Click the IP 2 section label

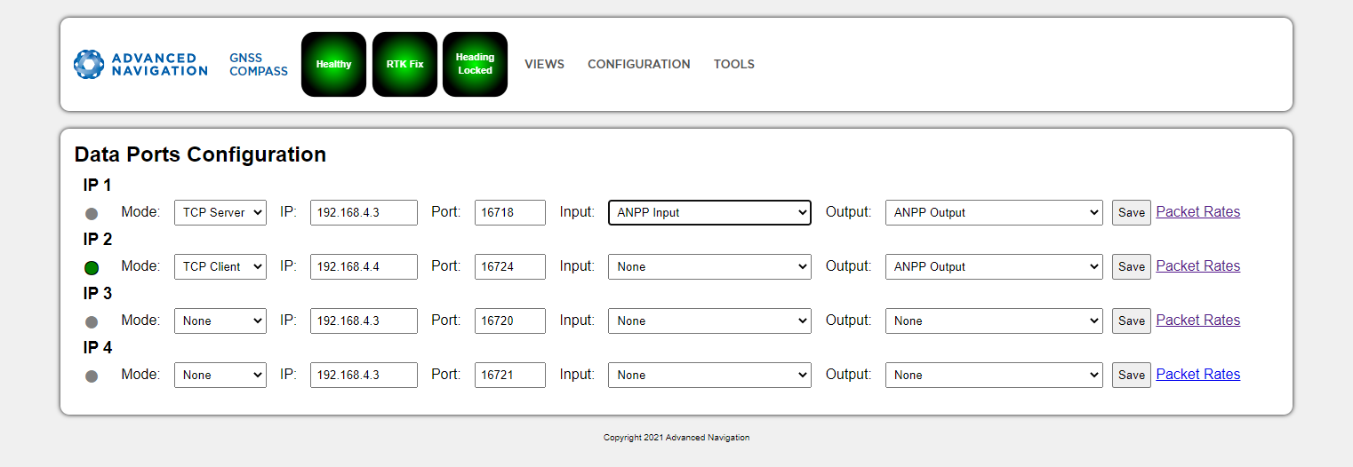pos(98,240)
